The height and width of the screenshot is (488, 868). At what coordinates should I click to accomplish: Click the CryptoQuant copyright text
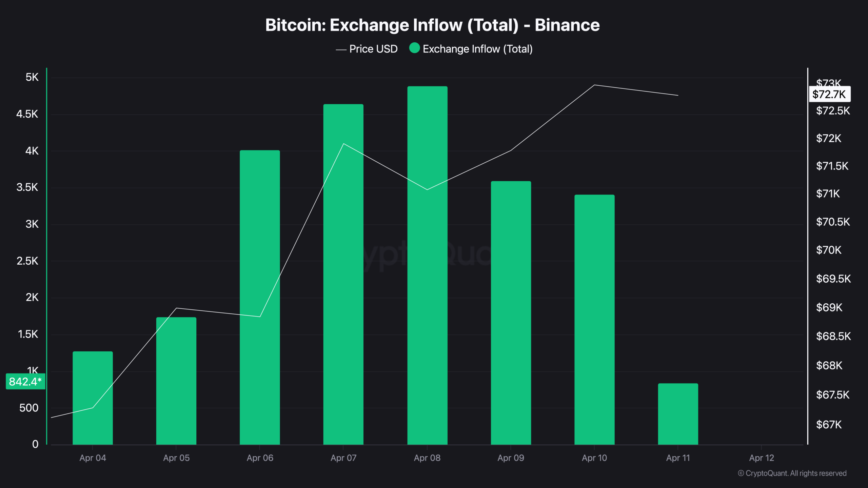tap(792, 473)
